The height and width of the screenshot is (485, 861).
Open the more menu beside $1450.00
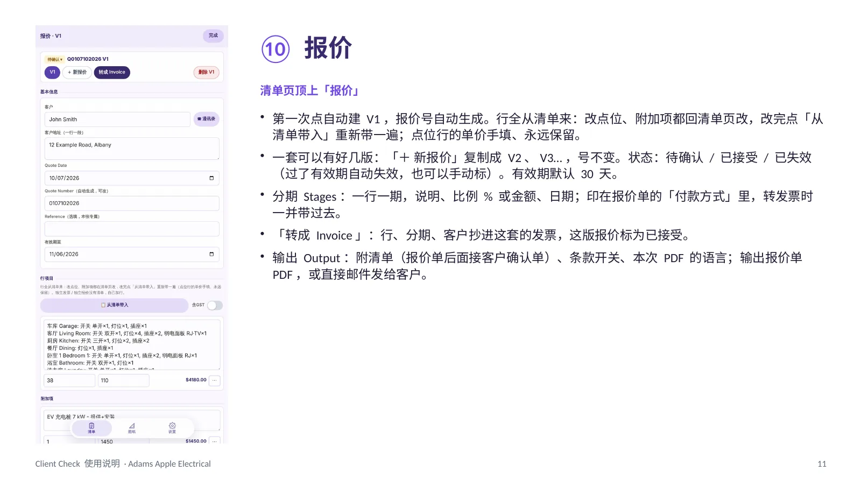coord(214,441)
